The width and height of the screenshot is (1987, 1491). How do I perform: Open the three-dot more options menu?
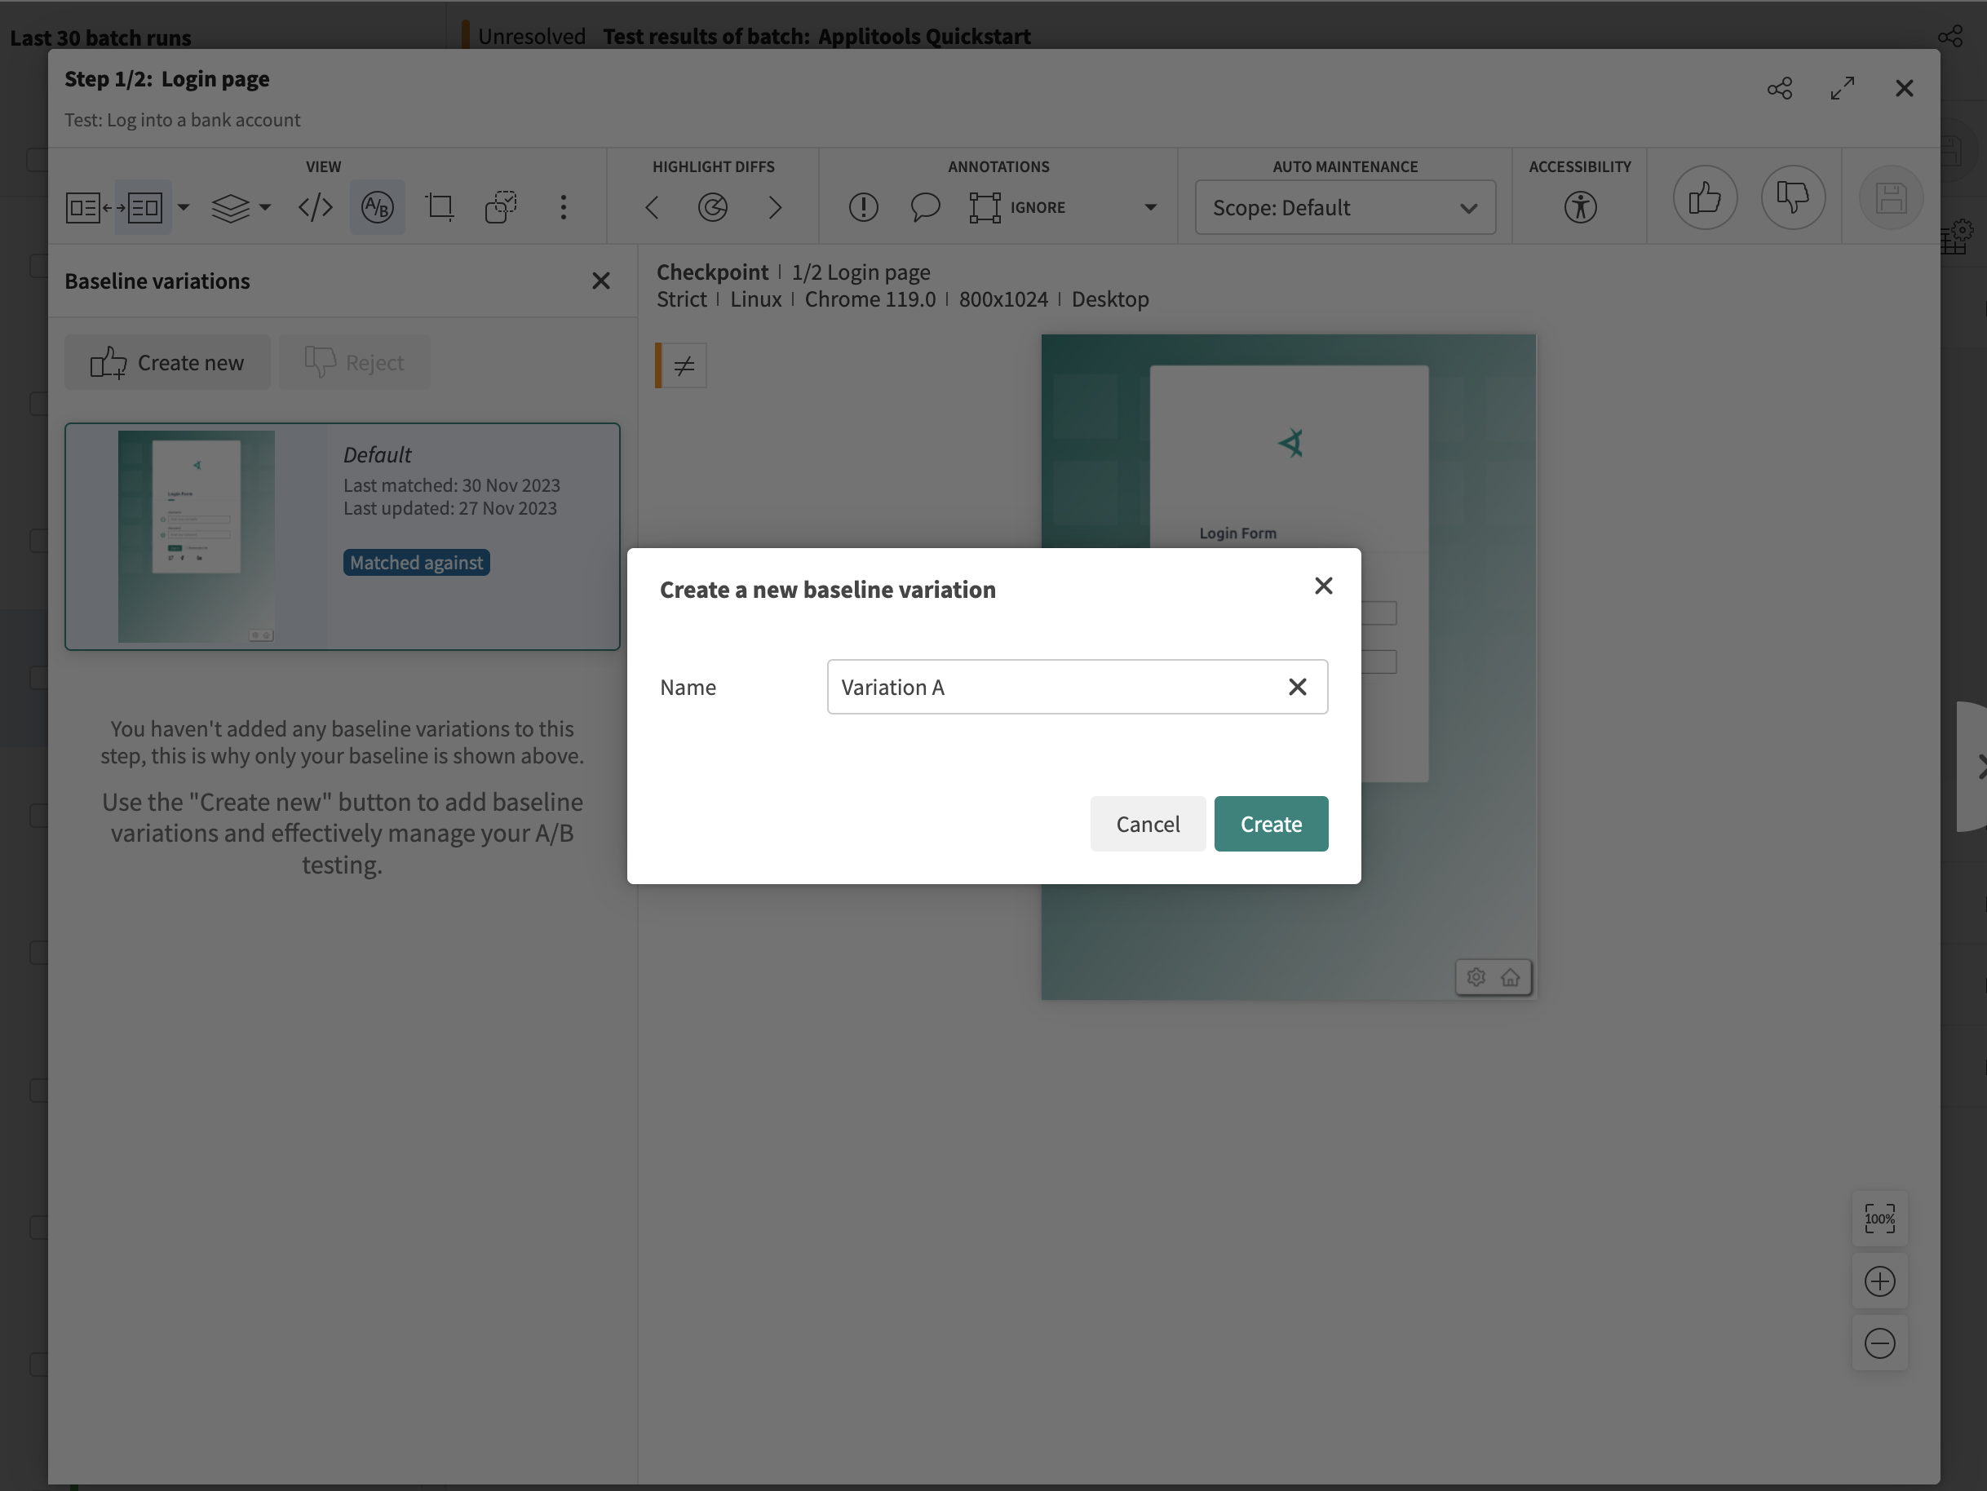click(563, 207)
